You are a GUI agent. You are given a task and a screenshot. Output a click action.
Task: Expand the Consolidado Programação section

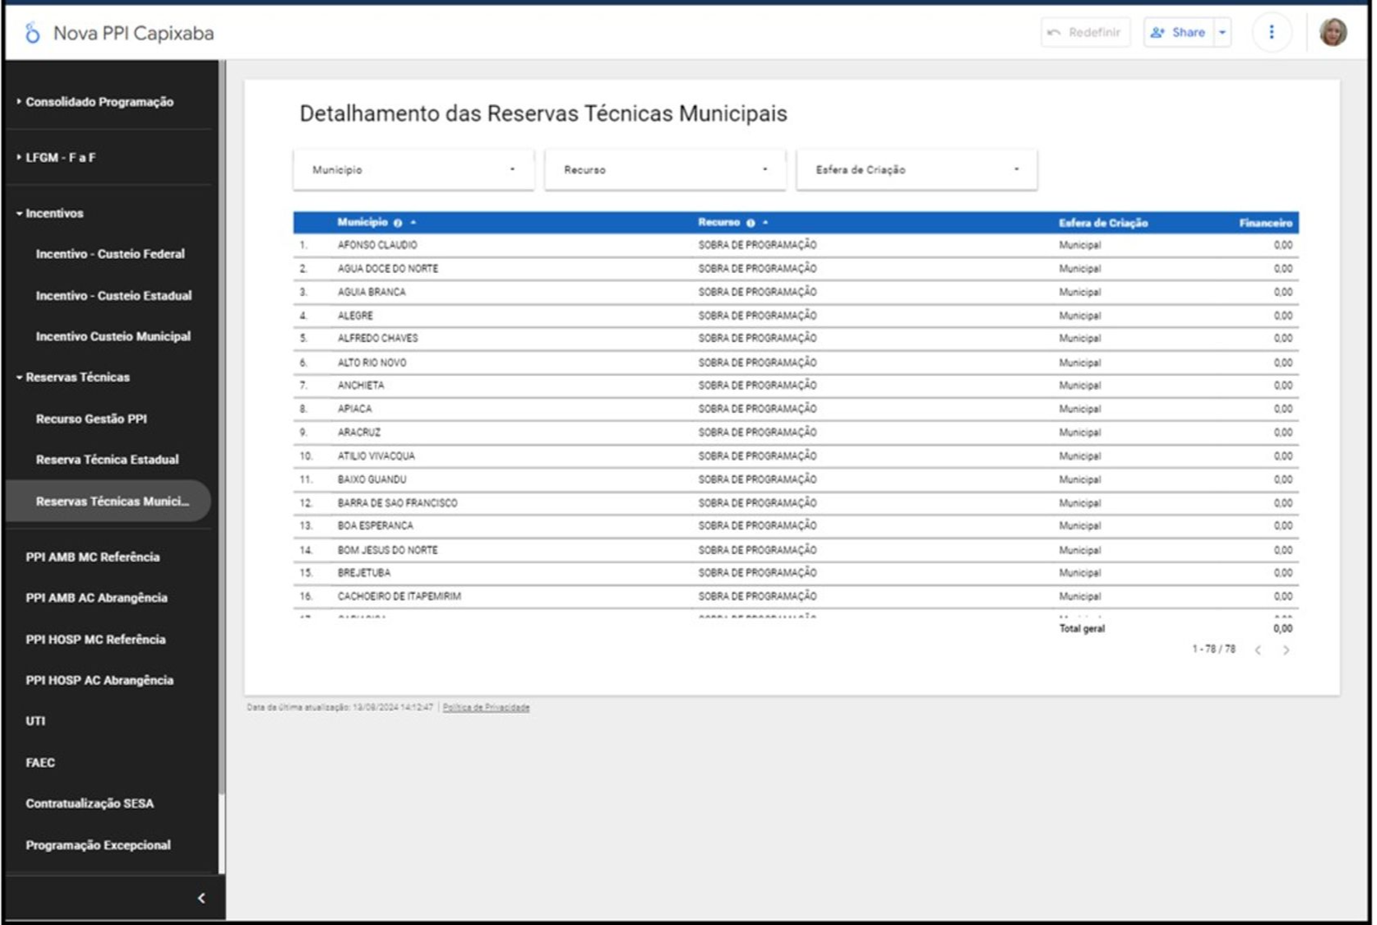[99, 102]
